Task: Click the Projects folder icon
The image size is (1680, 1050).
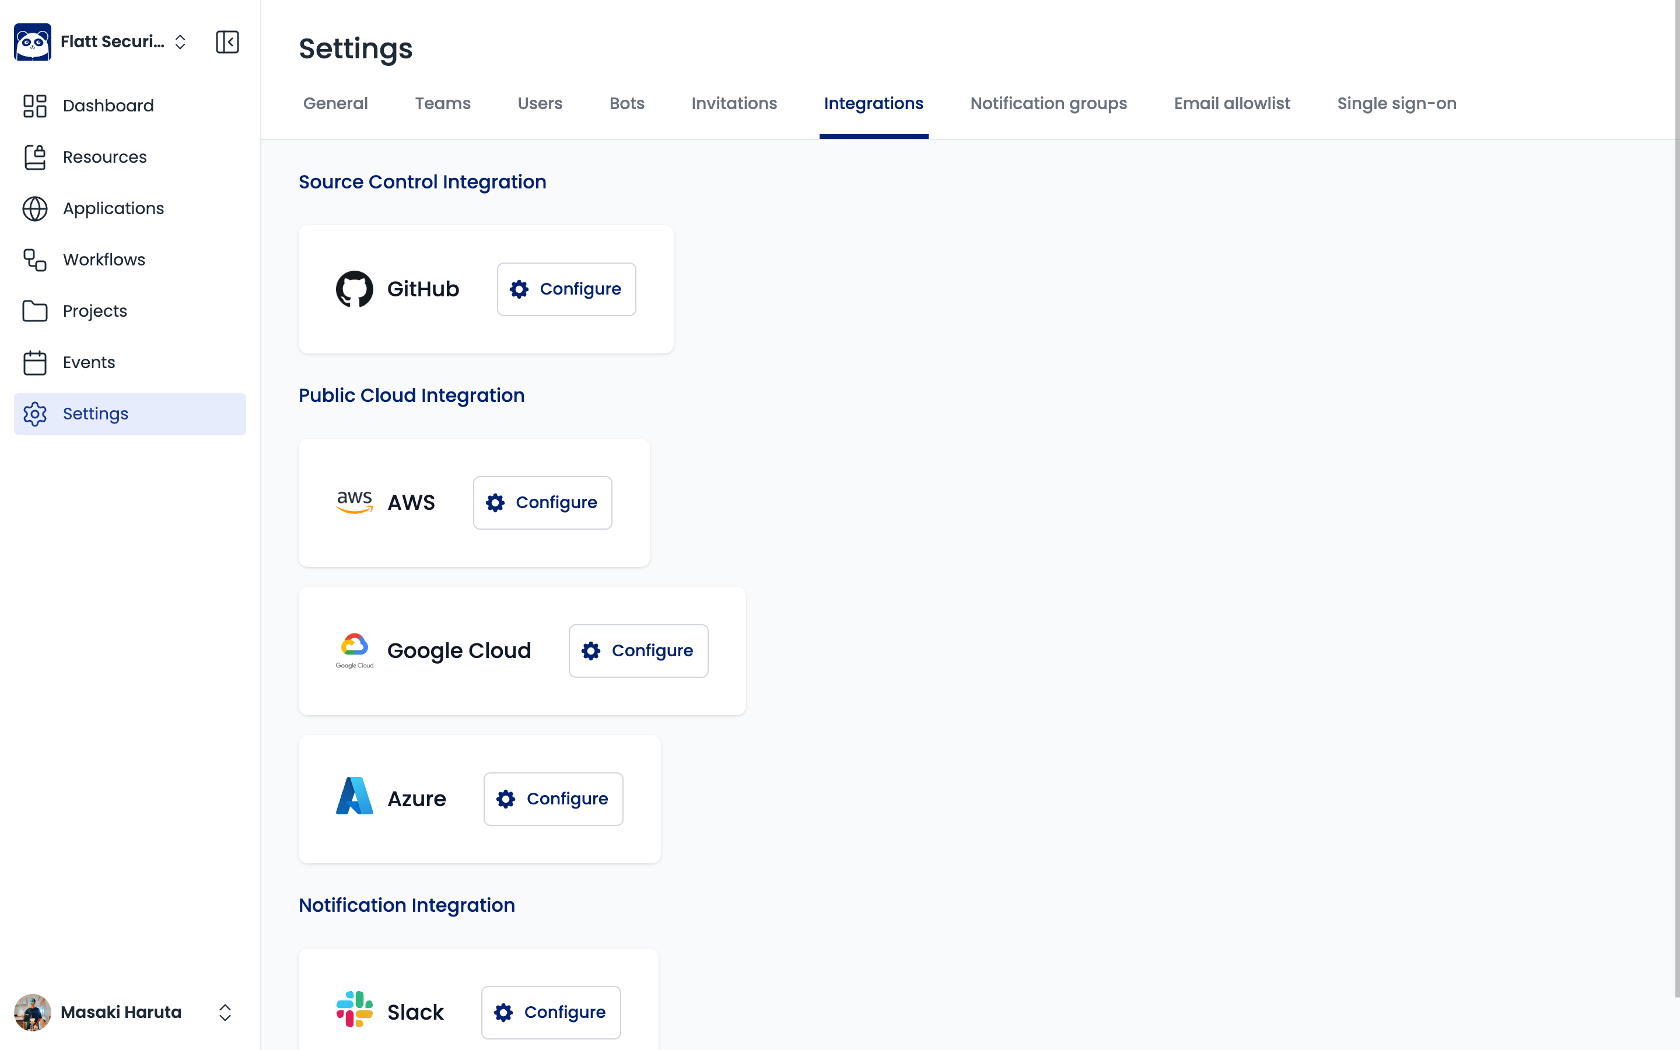Action: [x=35, y=311]
